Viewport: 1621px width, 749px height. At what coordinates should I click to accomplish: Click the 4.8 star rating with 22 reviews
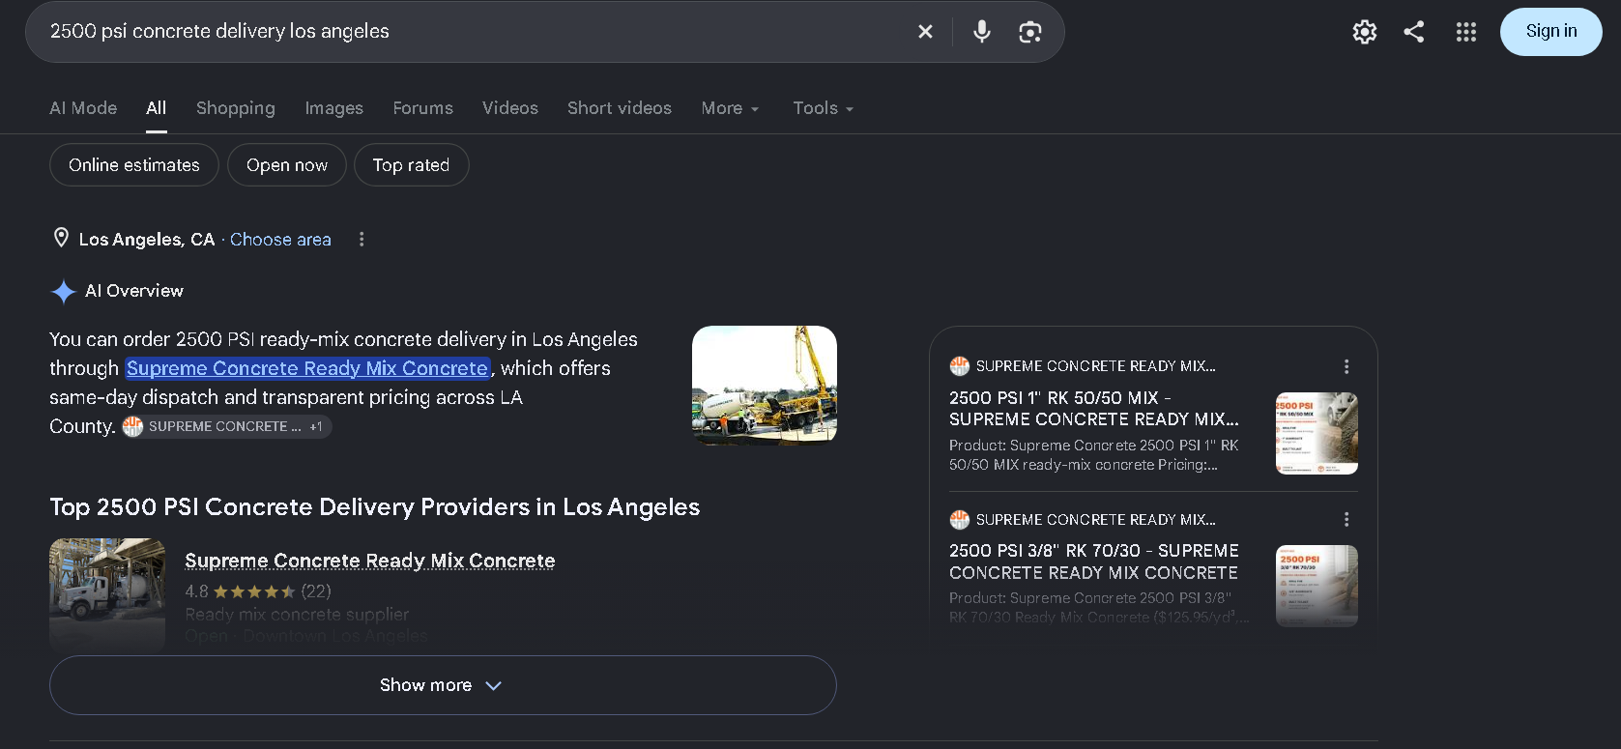click(x=258, y=591)
